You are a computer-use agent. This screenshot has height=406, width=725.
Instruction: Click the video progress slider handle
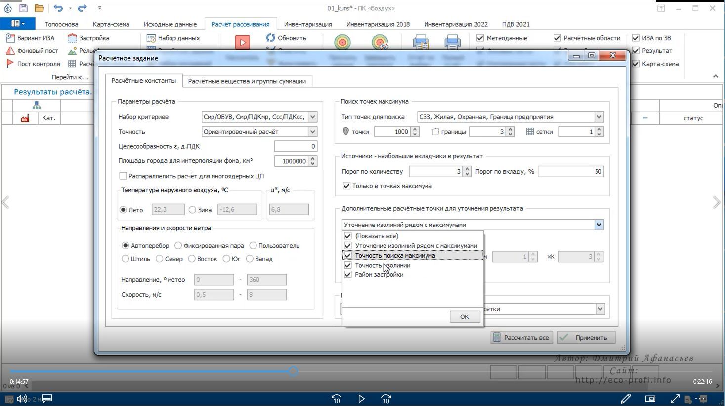294,371
